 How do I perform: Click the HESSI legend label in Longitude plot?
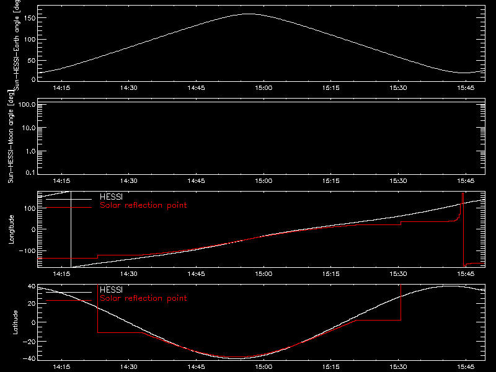(111, 197)
